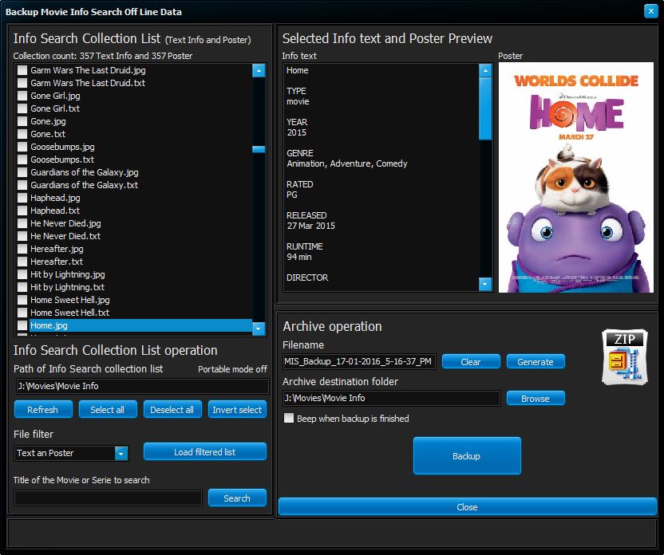
Task: Focus Path of Info Search collection field
Action: pyautogui.click(x=142, y=386)
